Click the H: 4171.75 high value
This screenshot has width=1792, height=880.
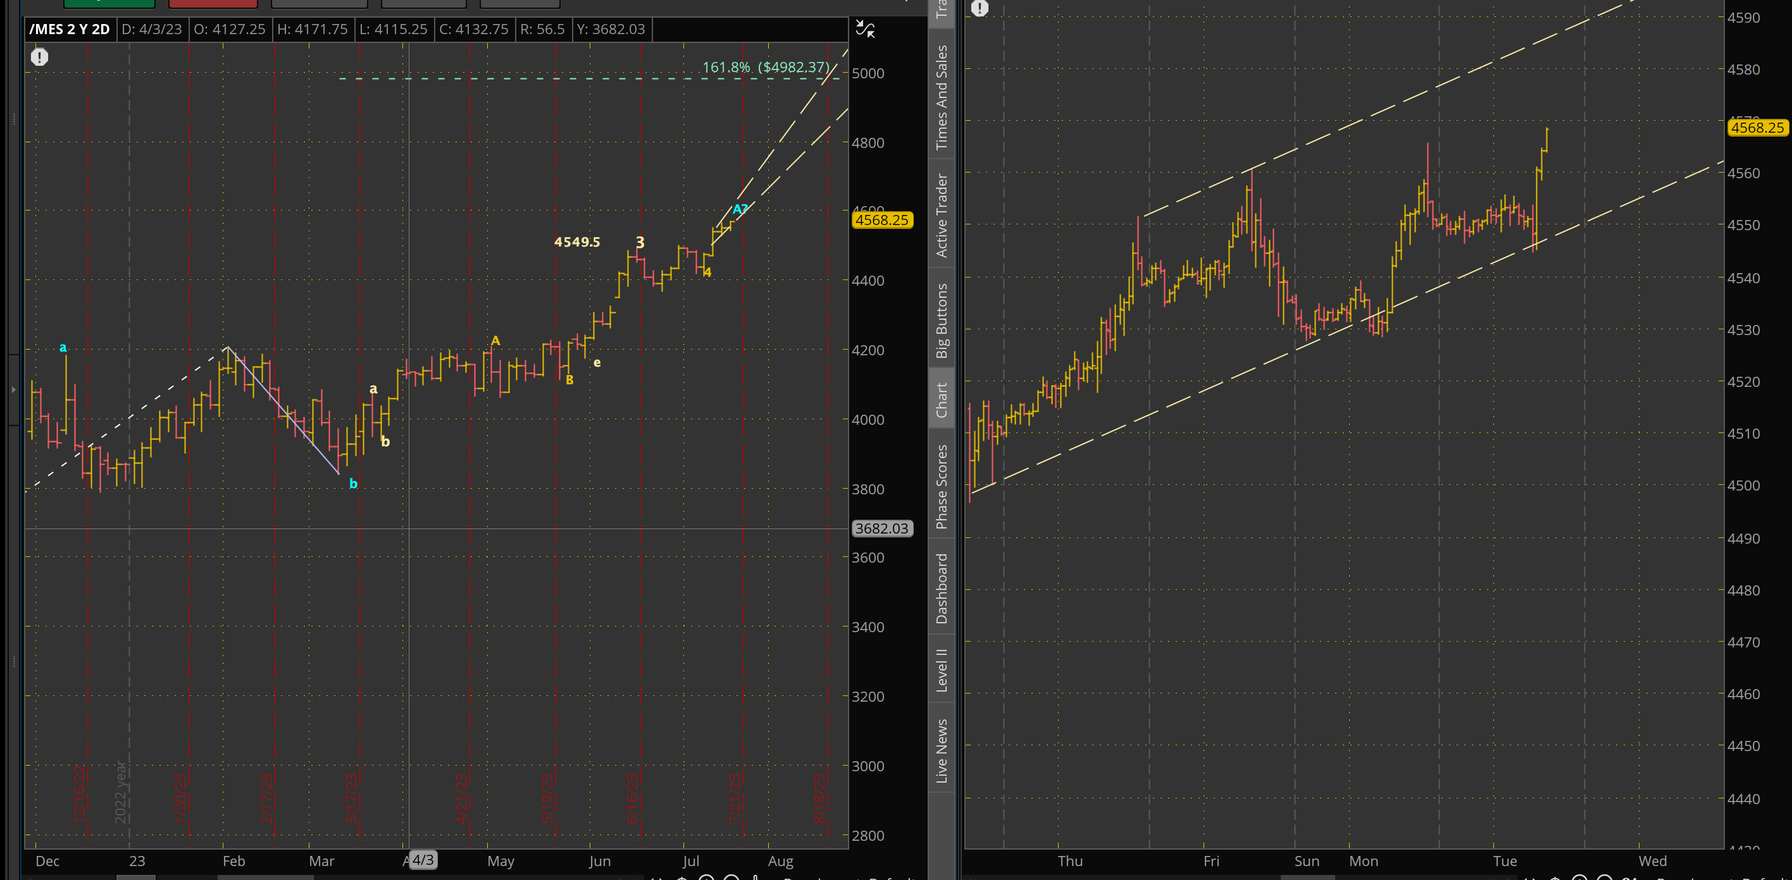coord(313,29)
